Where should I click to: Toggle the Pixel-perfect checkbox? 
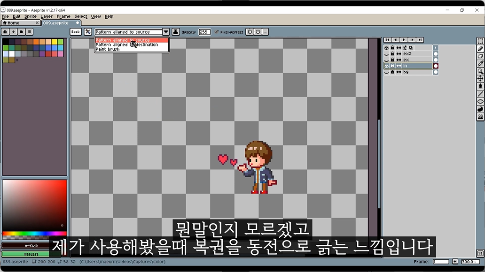coord(229,32)
